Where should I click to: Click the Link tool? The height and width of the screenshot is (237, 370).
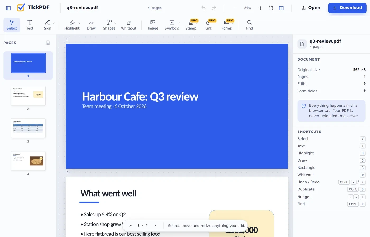(209, 25)
